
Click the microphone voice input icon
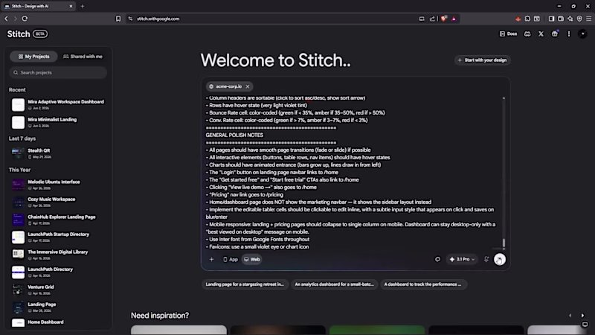click(486, 259)
